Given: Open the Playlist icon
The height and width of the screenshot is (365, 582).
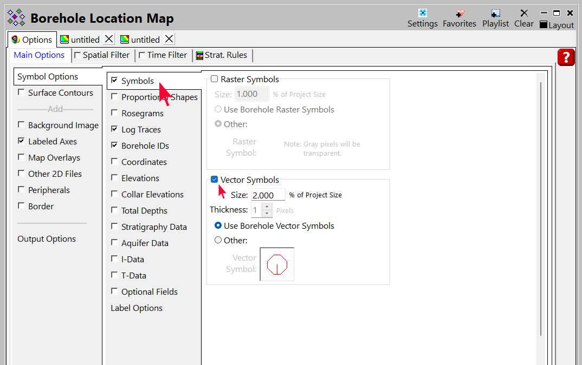Looking at the screenshot, I should 495,14.
